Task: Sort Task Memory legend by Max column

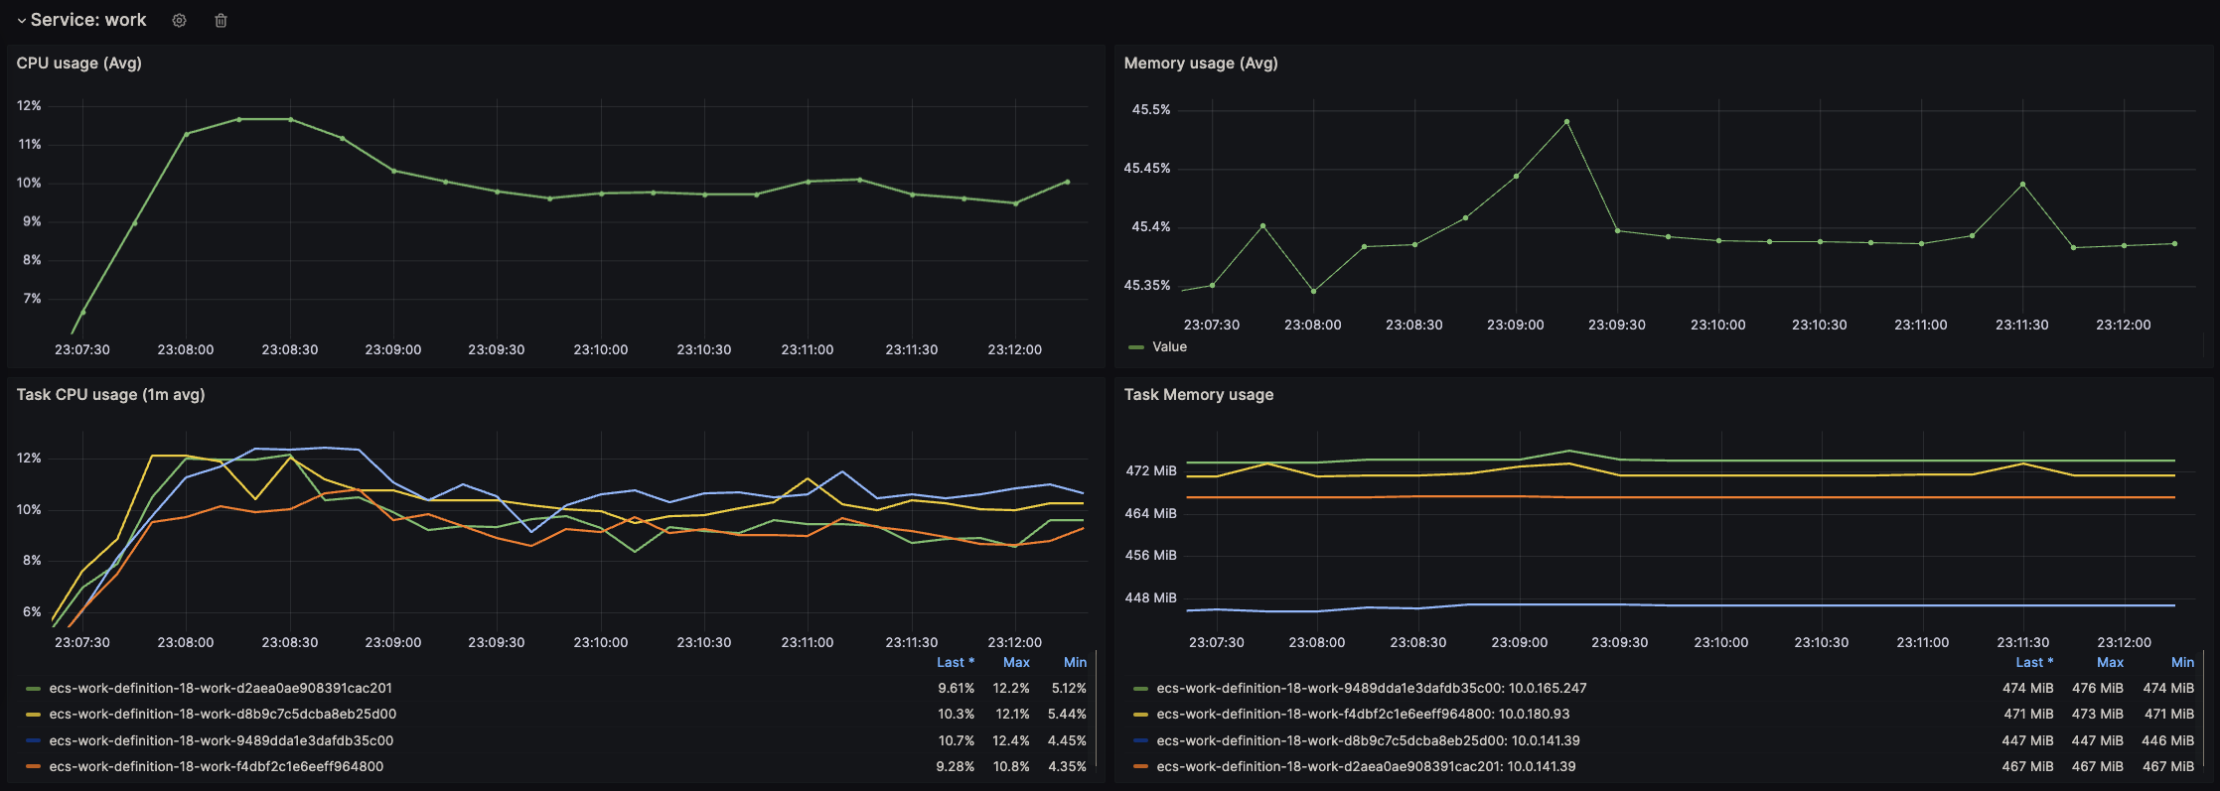Action: pos(2109,663)
